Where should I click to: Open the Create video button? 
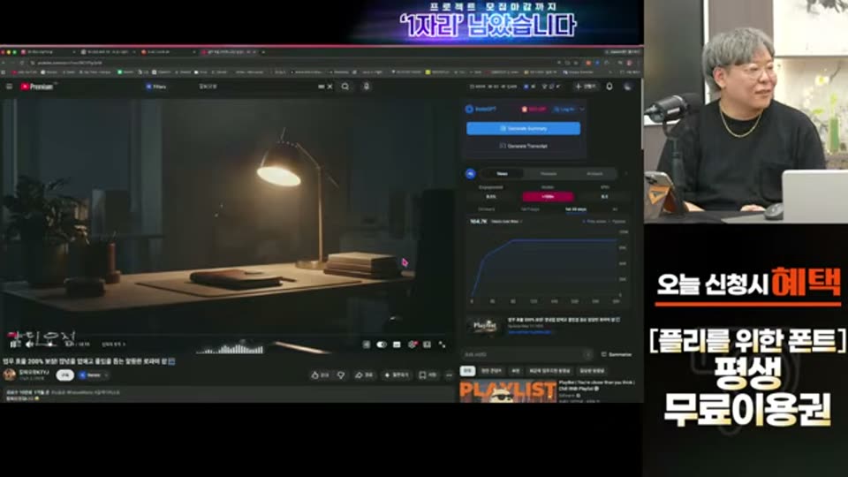point(586,87)
